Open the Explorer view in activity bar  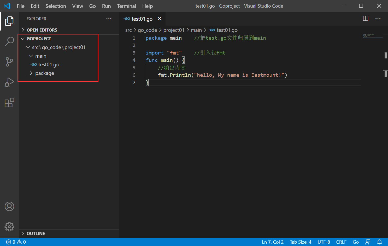[9, 21]
